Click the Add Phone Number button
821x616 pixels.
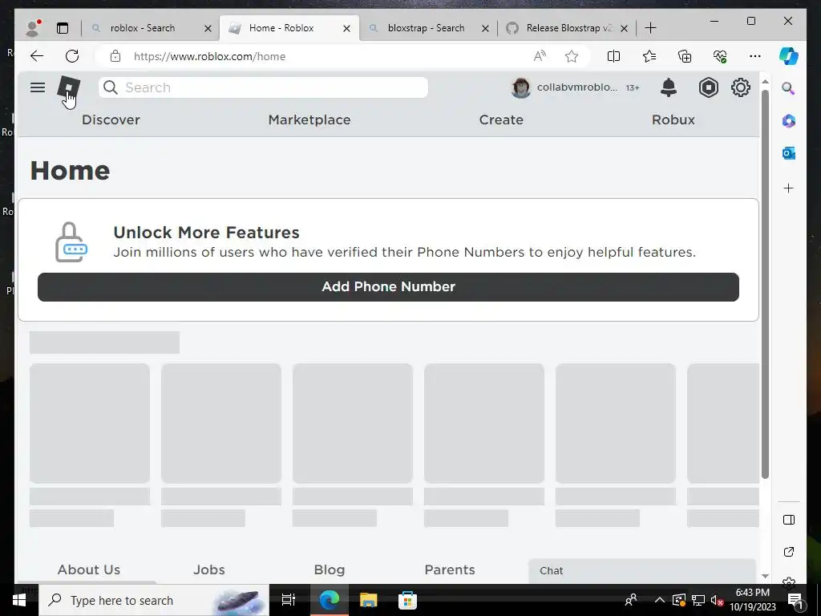(389, 286)
